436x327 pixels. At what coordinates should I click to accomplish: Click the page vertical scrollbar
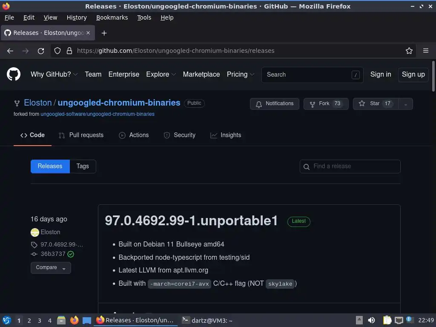[x=433, y=76]
